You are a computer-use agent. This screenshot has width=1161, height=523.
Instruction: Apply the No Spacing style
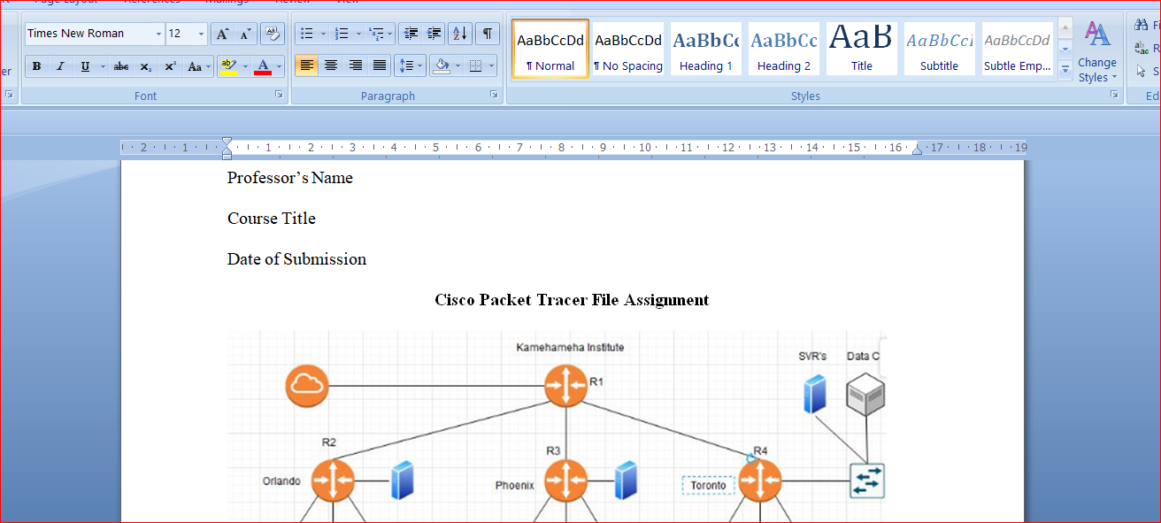(x=628, y=49)
